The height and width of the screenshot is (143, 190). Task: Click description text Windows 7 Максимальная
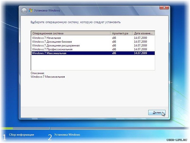(x=47, y=77)
